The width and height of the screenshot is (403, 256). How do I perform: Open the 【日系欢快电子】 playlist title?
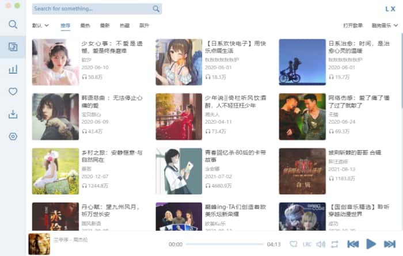[x=235, y=47]
